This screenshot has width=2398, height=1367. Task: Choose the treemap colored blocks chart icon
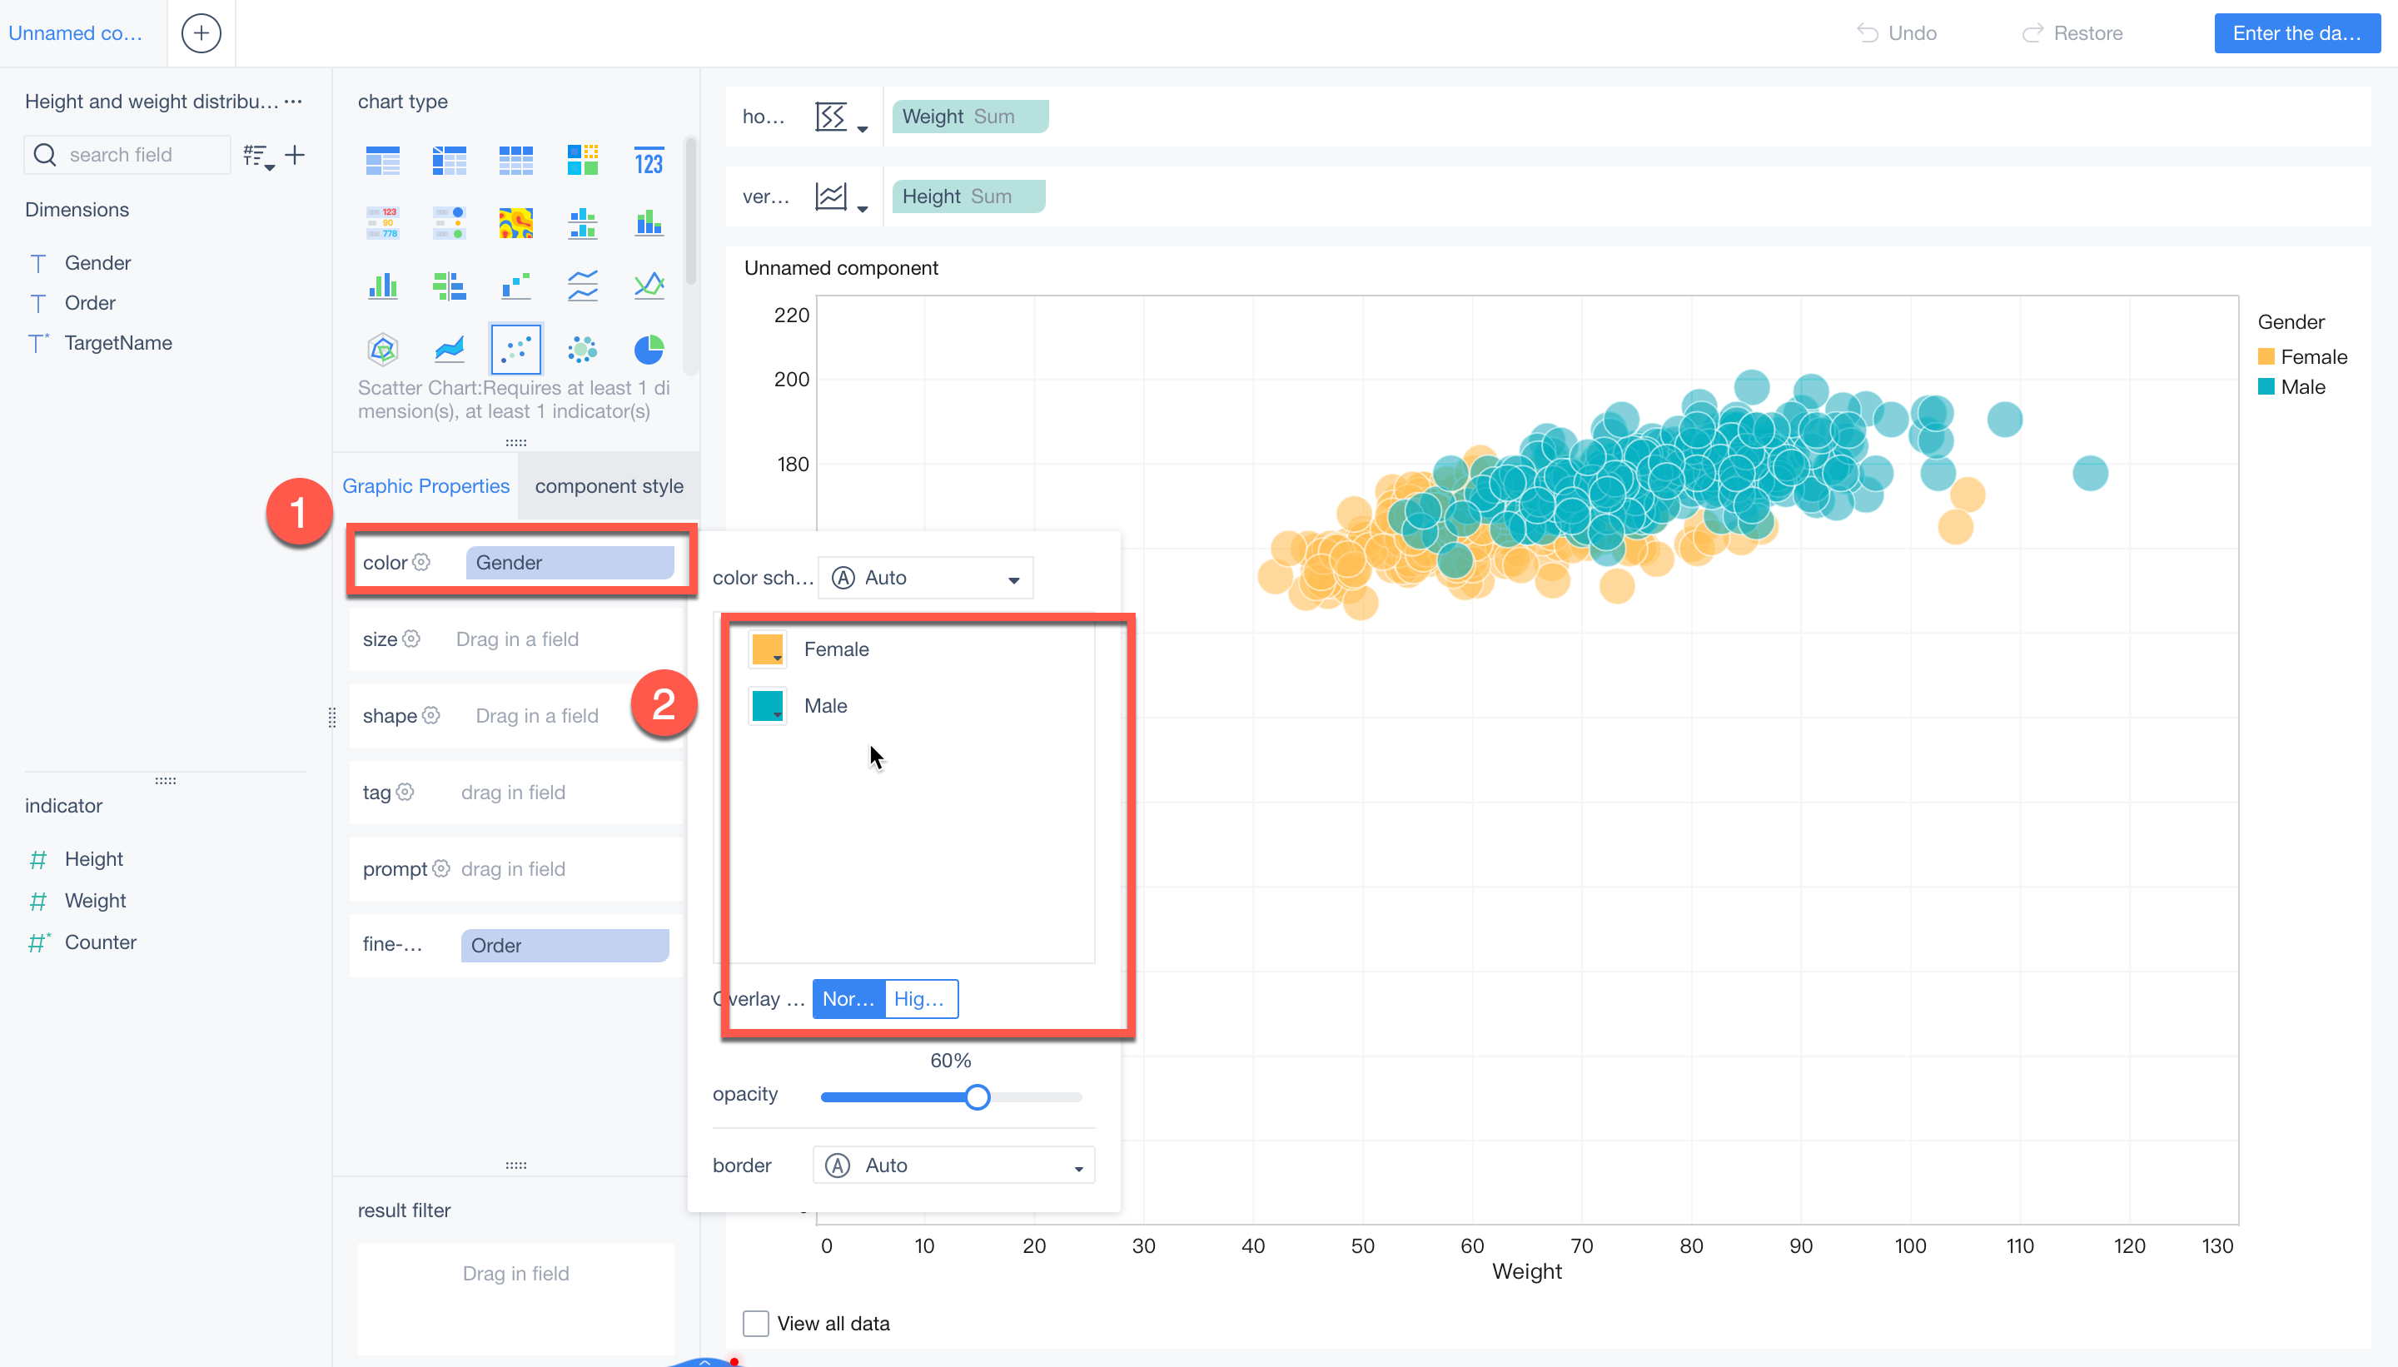[x=582, y=162]
